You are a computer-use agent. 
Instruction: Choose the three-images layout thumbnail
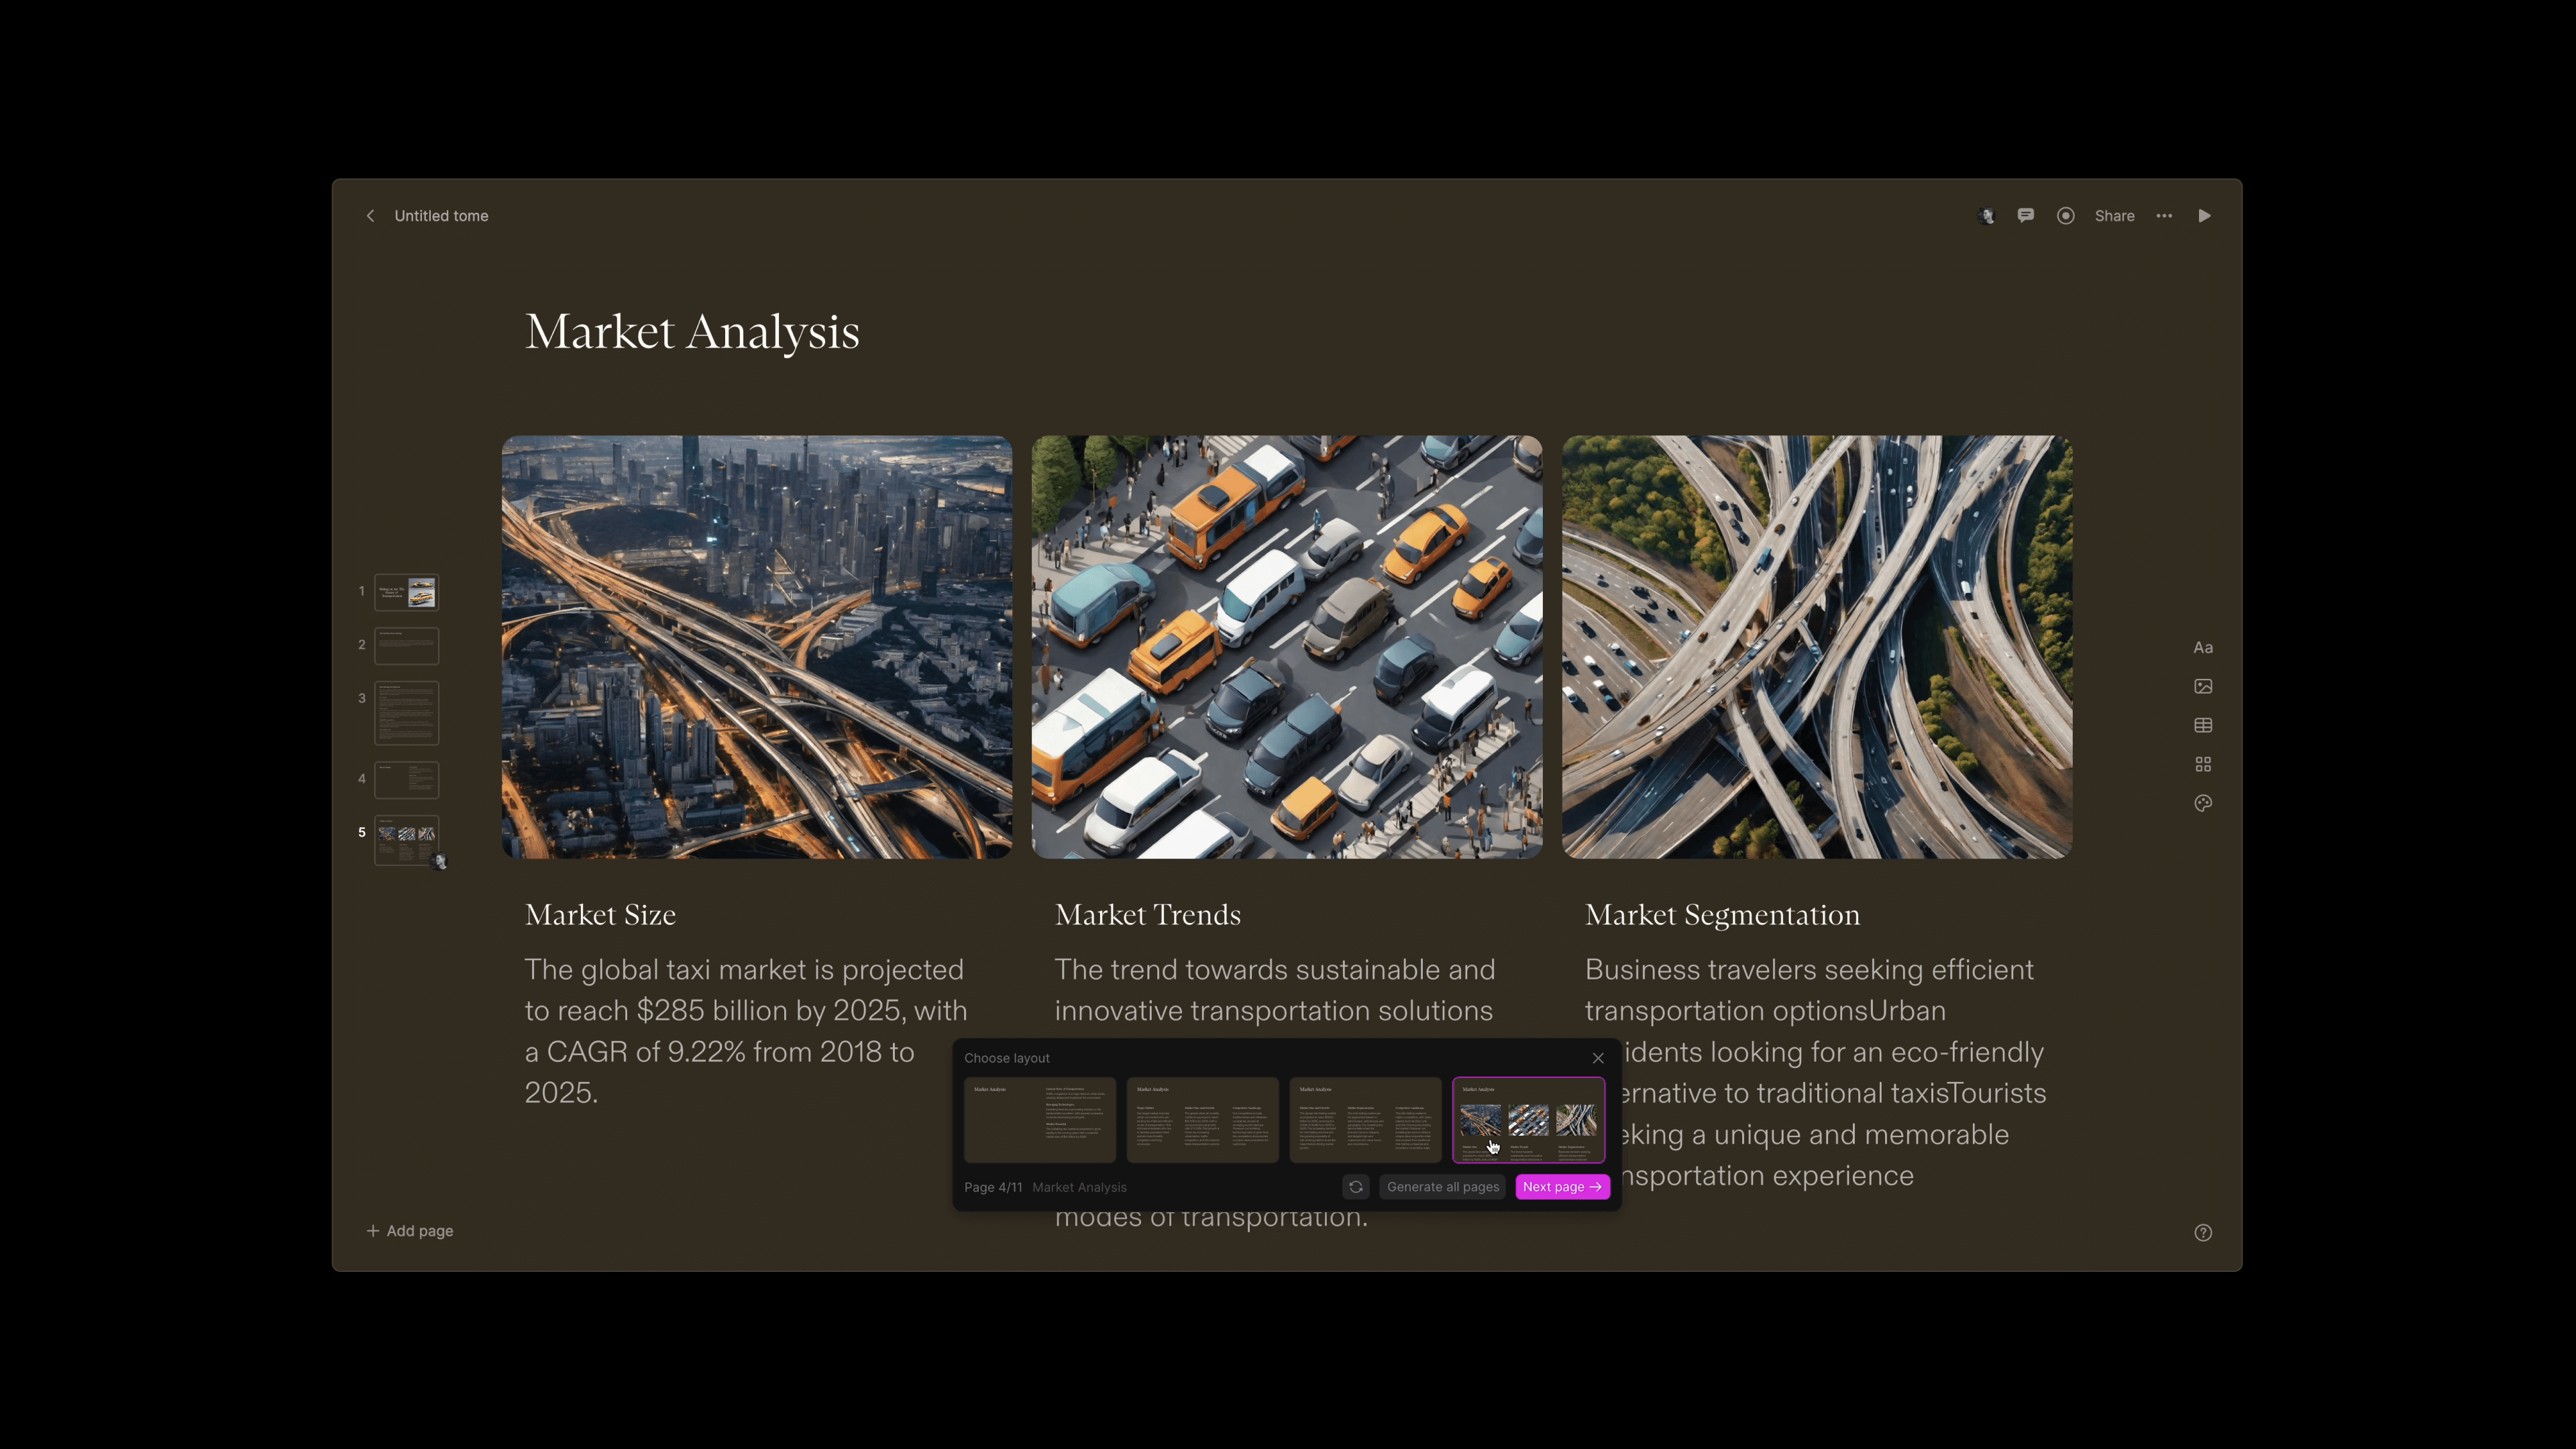pyautogui.click(x=1528, y=1120)
